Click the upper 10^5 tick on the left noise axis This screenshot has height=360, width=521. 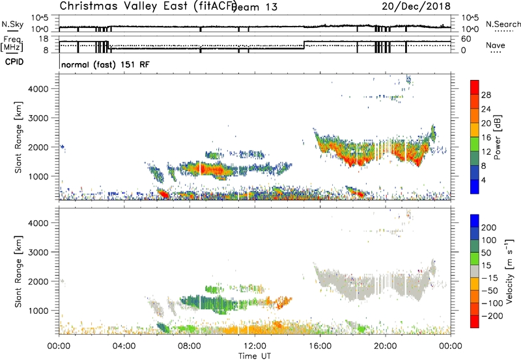pyautogui.click(x=40, y=18)
